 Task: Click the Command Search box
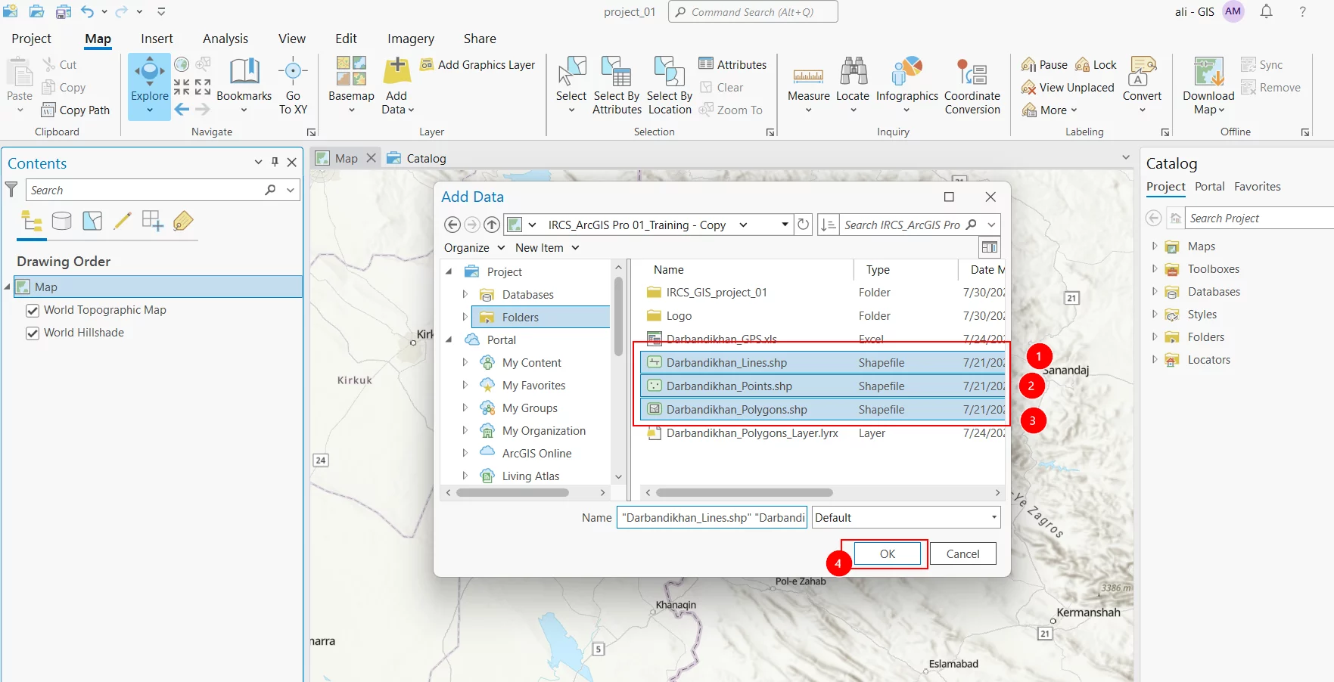pos(753,12)
